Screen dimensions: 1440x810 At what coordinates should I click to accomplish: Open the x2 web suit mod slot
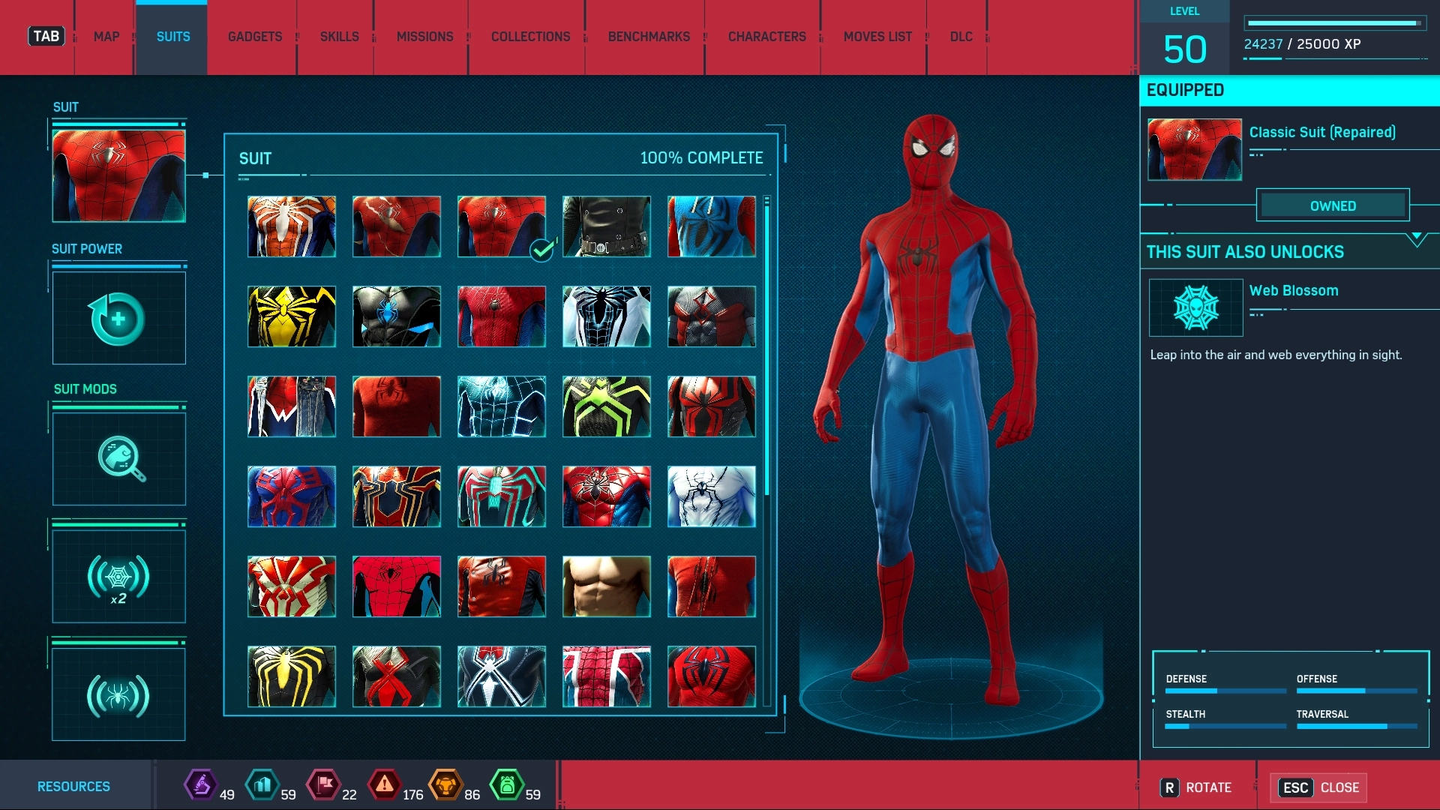[118, 577]
